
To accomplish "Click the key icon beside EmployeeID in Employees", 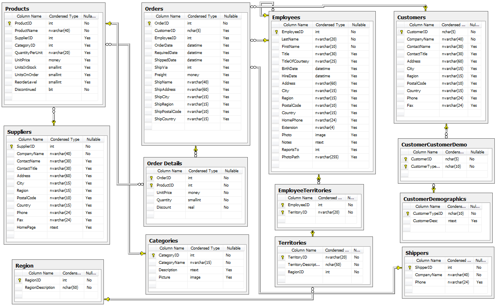I will [276, 32].
